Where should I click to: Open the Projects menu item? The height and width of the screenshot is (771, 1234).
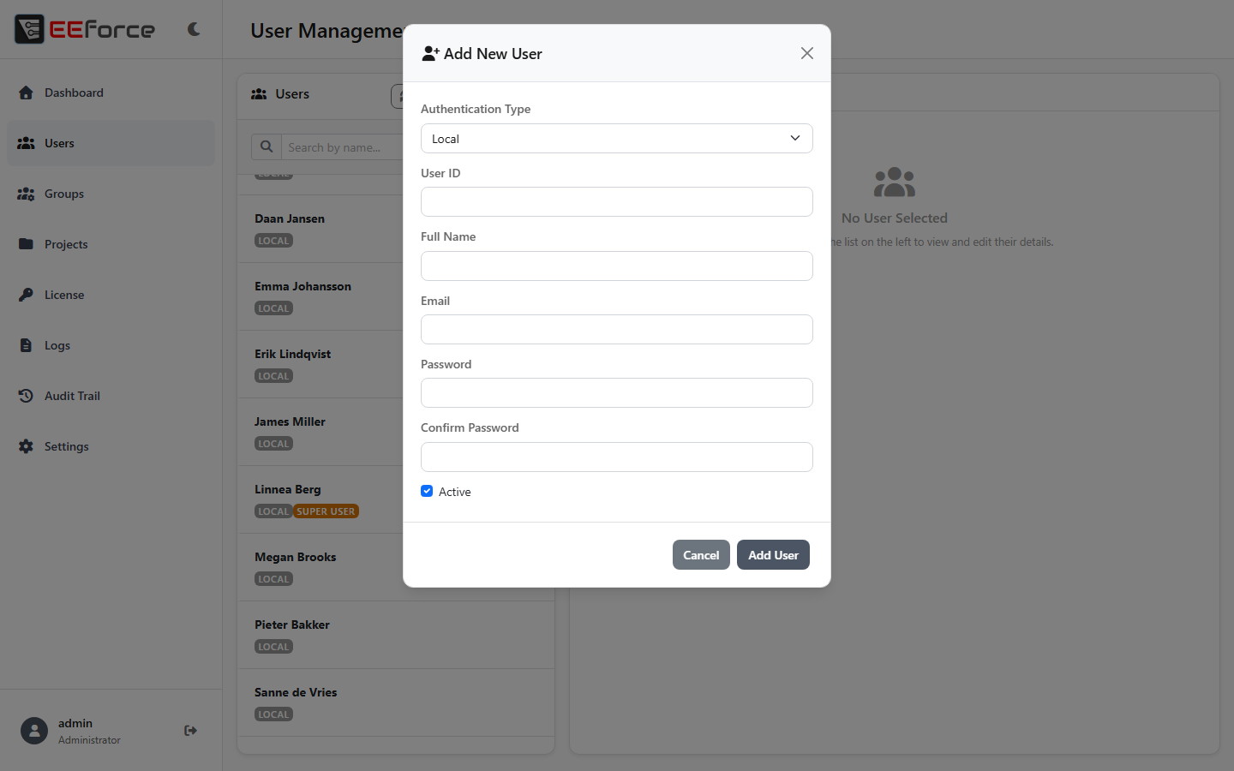[111, 244]
